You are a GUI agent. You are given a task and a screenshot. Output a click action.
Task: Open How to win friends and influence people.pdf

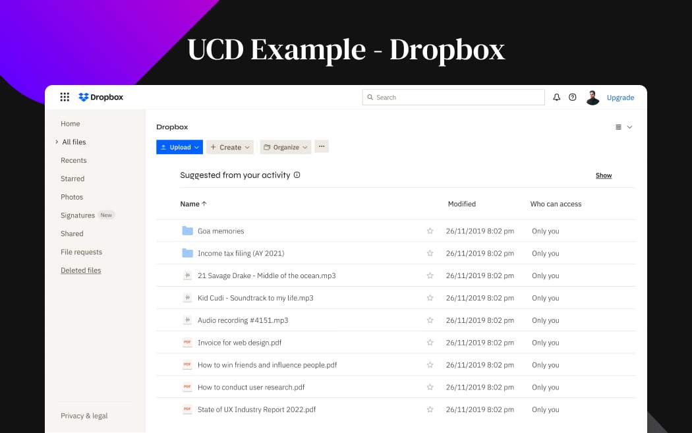point(267,364)
